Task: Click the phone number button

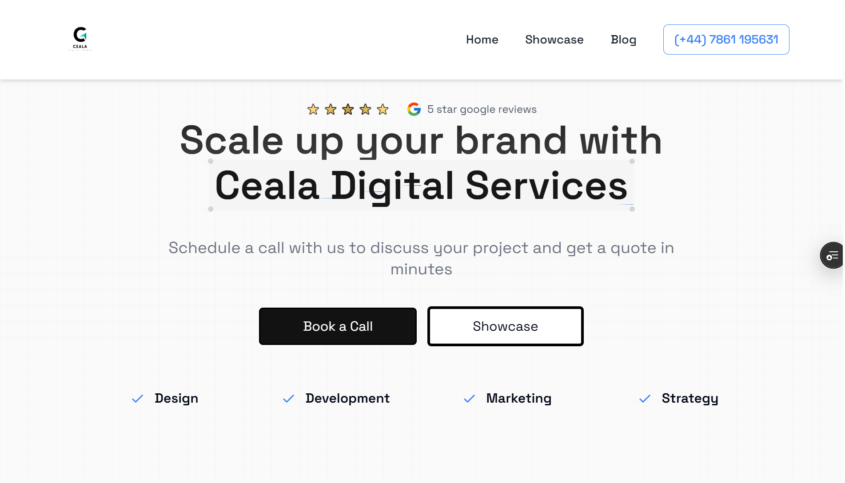Action: 726,40
